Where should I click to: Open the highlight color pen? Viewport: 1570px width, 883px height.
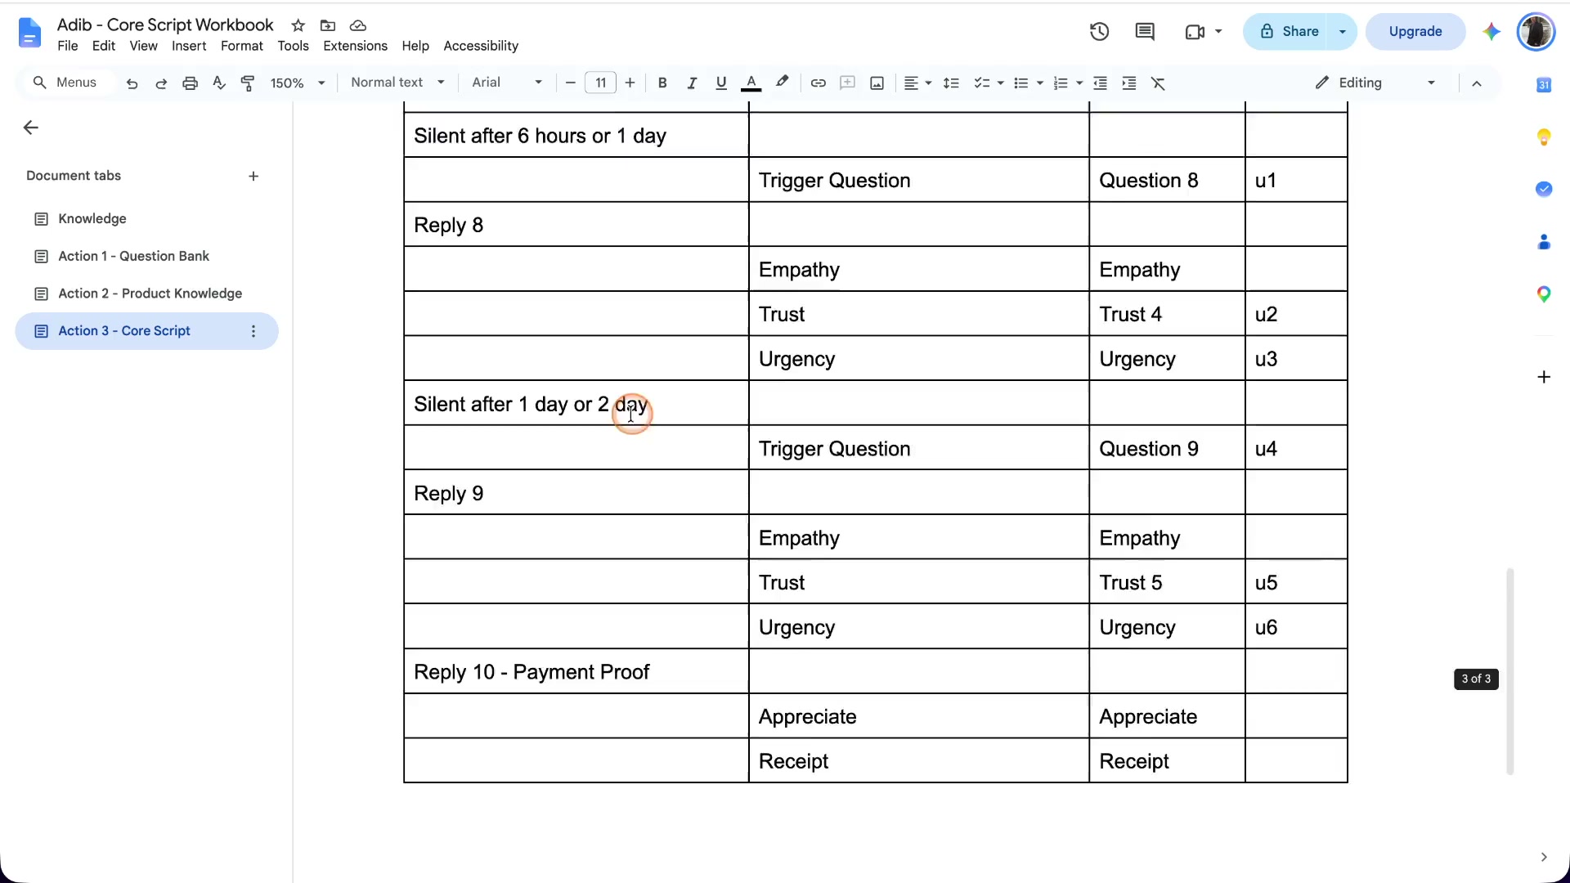coord(782,82)
